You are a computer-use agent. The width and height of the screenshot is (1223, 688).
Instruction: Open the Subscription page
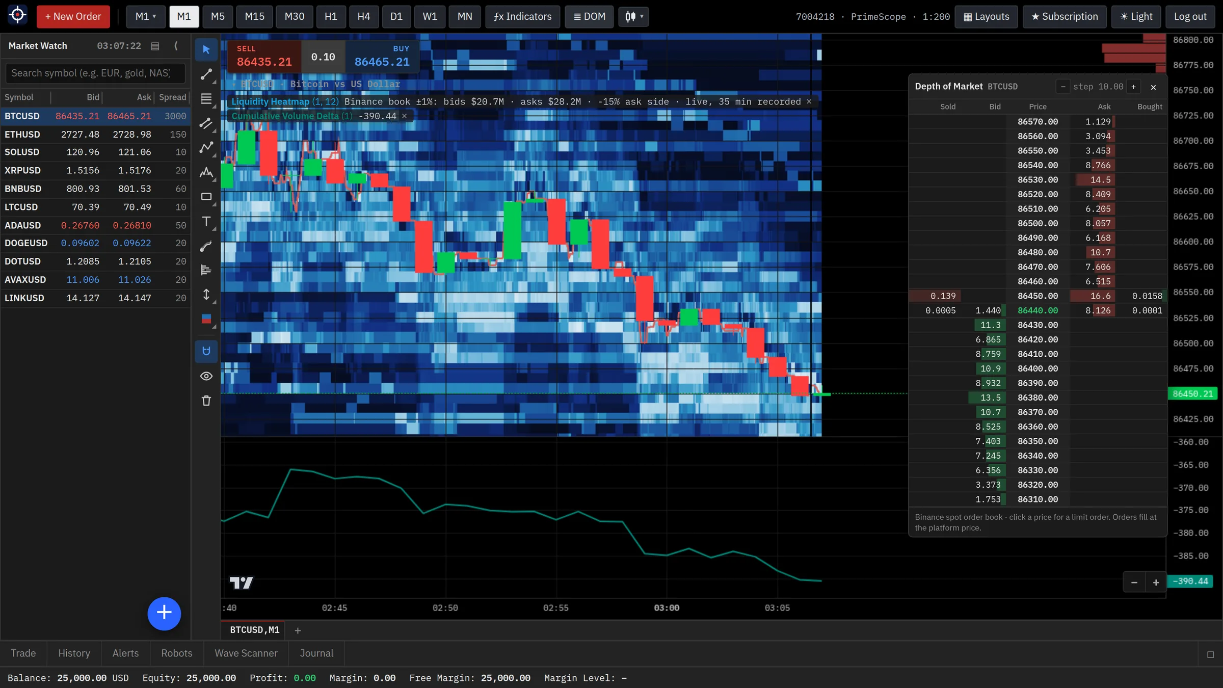point(1065,16)
